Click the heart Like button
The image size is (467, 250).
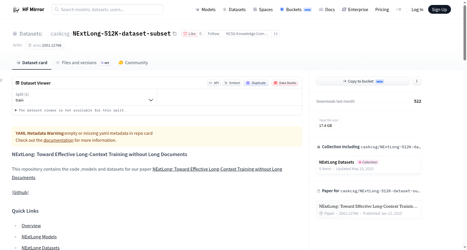pos(189,34)
